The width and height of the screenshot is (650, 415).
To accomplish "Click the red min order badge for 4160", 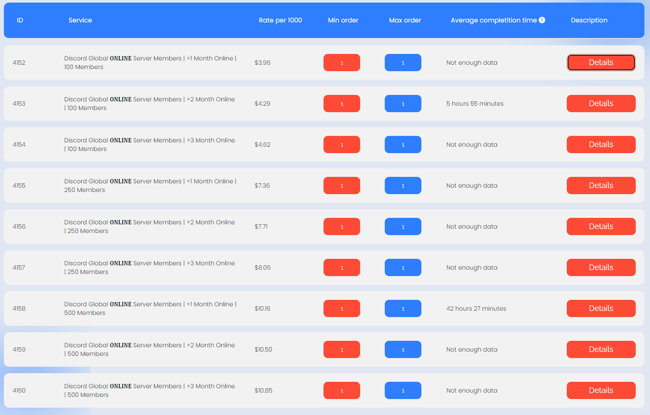I will point(342,390).
